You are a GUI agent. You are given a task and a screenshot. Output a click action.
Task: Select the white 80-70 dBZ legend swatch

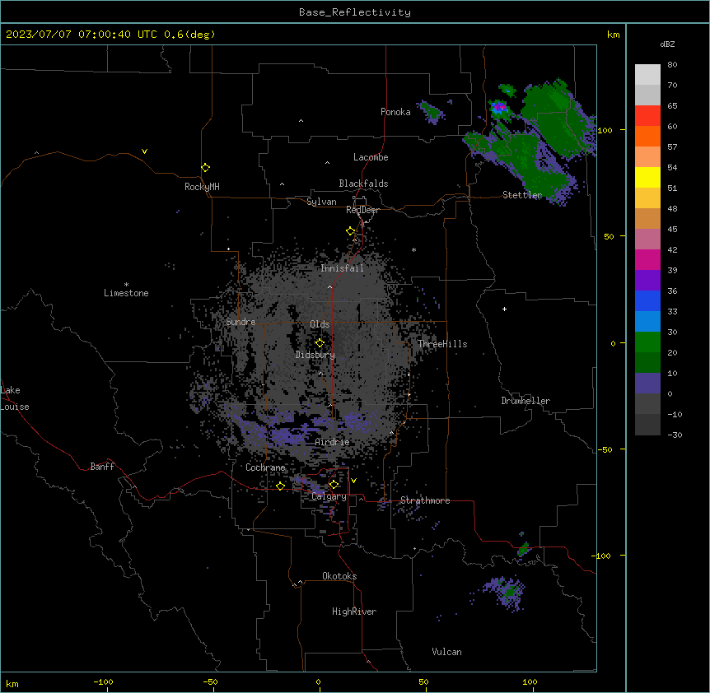coord(647,75)
